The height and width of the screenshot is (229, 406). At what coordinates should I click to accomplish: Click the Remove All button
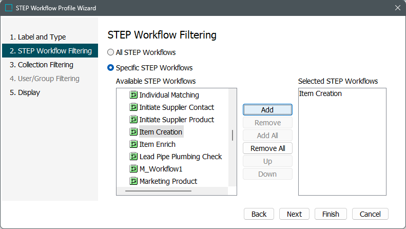pyautogui.click(x=267, y=148)
